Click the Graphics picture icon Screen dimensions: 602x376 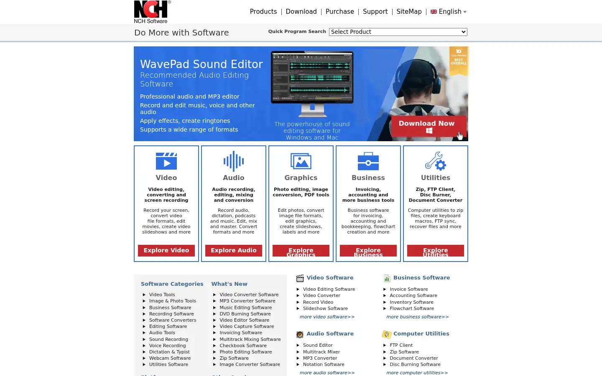(x=301, y=161)
